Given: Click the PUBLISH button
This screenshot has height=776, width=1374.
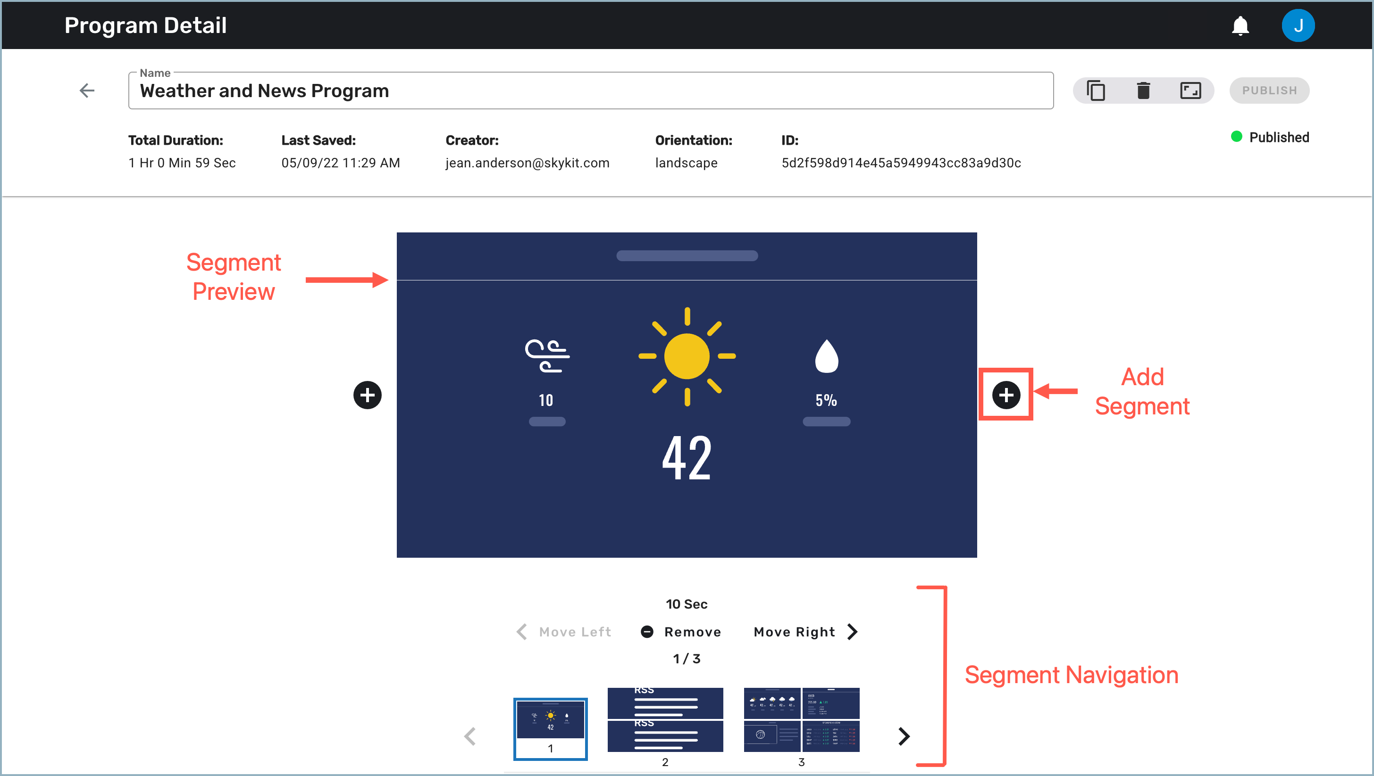Looking at the screenshot, I should 1269,90.
